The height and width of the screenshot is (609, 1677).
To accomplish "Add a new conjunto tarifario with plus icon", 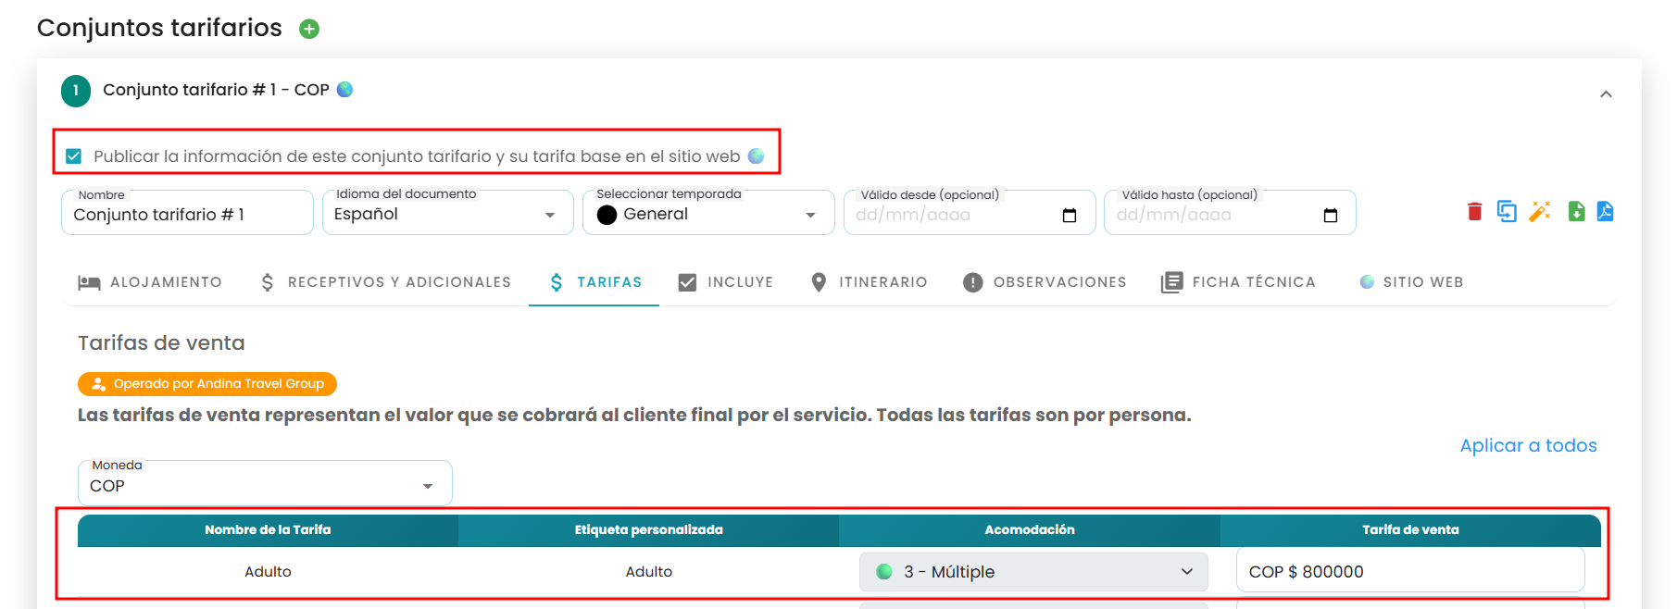I will click(x=309, y=29).
